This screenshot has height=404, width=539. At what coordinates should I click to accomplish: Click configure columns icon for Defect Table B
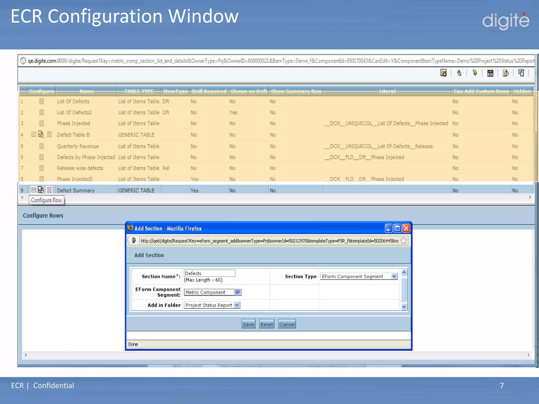pyautogui.click(x=49, y=134)
